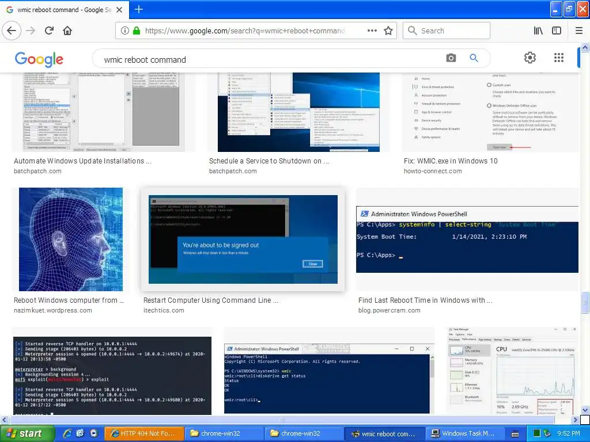Open Fix: WMIC.exe in Windows 10 image
The image size is (590, 442).
(x=490, y=112)
